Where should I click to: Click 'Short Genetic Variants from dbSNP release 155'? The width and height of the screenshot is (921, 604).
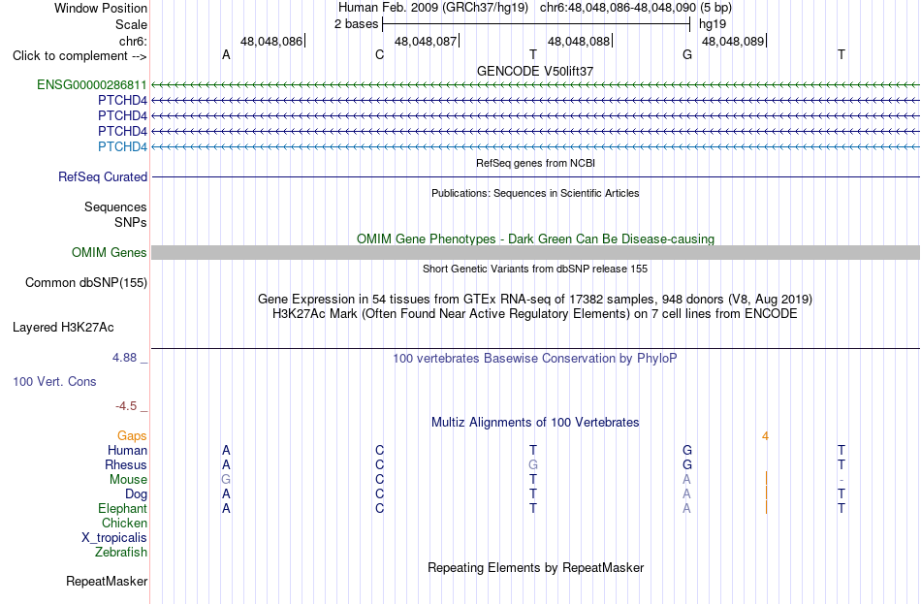[535, 270]
